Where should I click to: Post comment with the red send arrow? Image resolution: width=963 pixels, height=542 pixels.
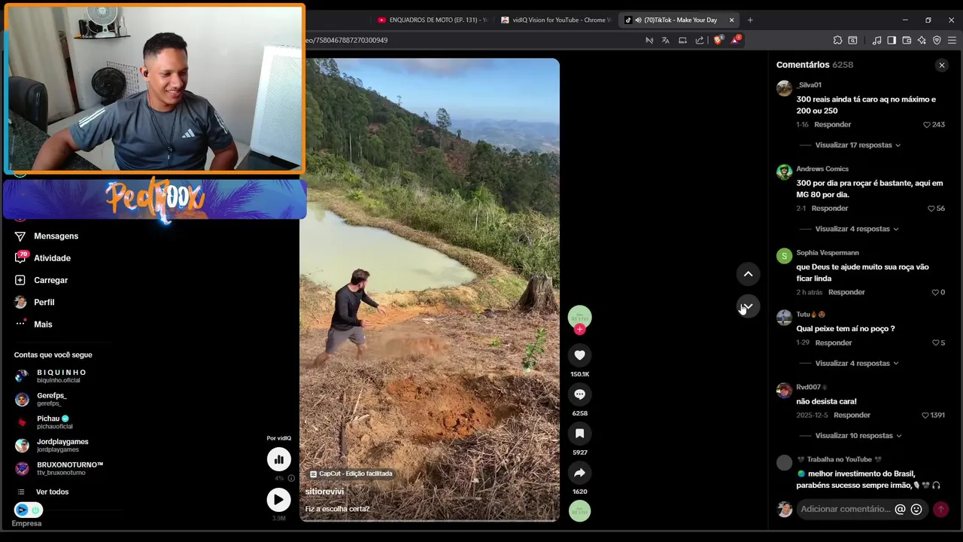(x=940, y=510)
